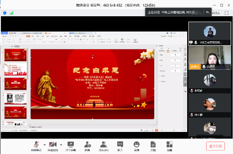The width and height of the screenshot is (233, 154).
Task: Select the first participant tile with screen-share icon
Action: tap(210, 33)
